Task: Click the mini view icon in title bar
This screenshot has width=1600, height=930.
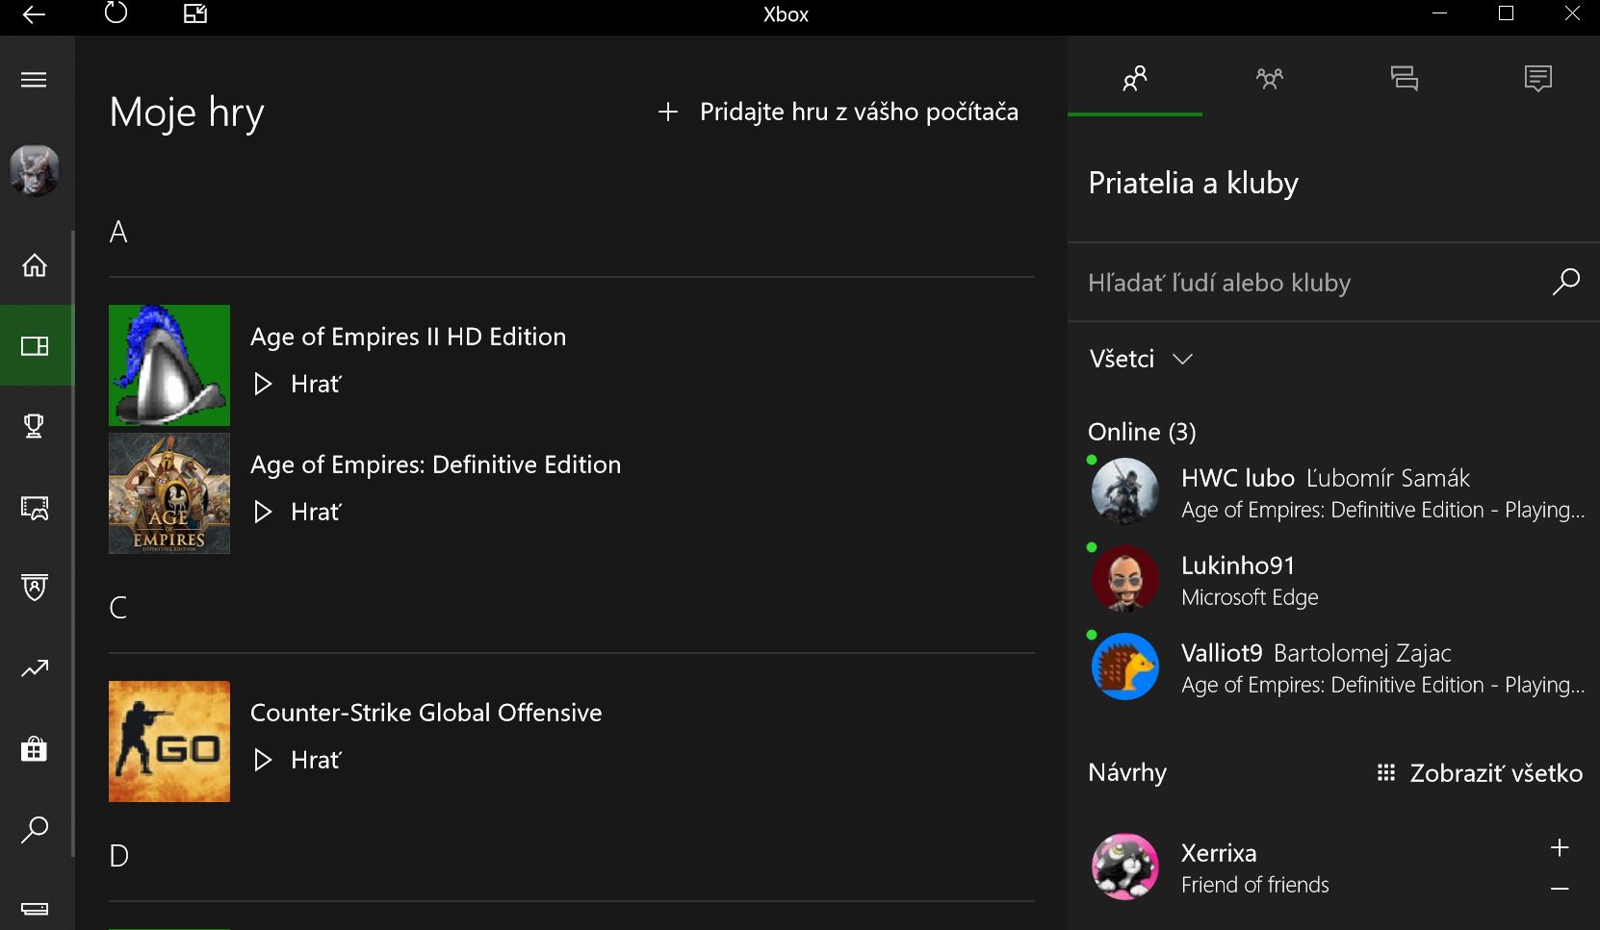Action: point(195,13)
